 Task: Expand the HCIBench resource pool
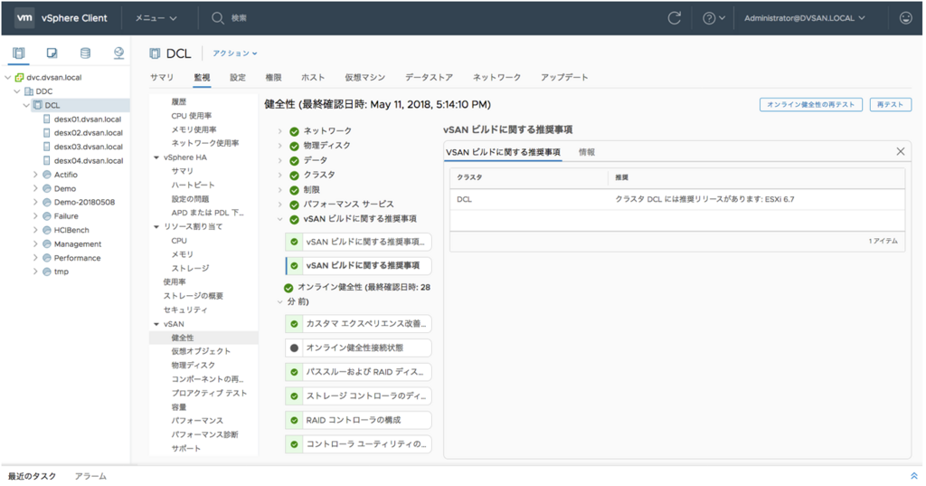[x=35, y=230]
